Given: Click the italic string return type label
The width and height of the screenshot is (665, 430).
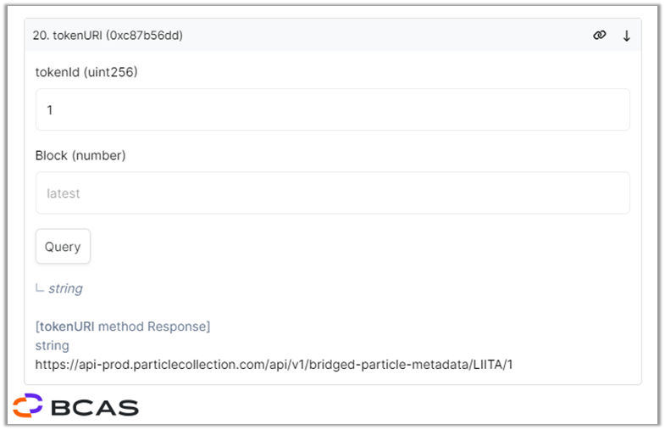Looking at the screenshot, I should 65,288.
